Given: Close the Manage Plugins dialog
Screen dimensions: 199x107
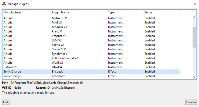Looking at the screenshot, I should coord(194,4).
